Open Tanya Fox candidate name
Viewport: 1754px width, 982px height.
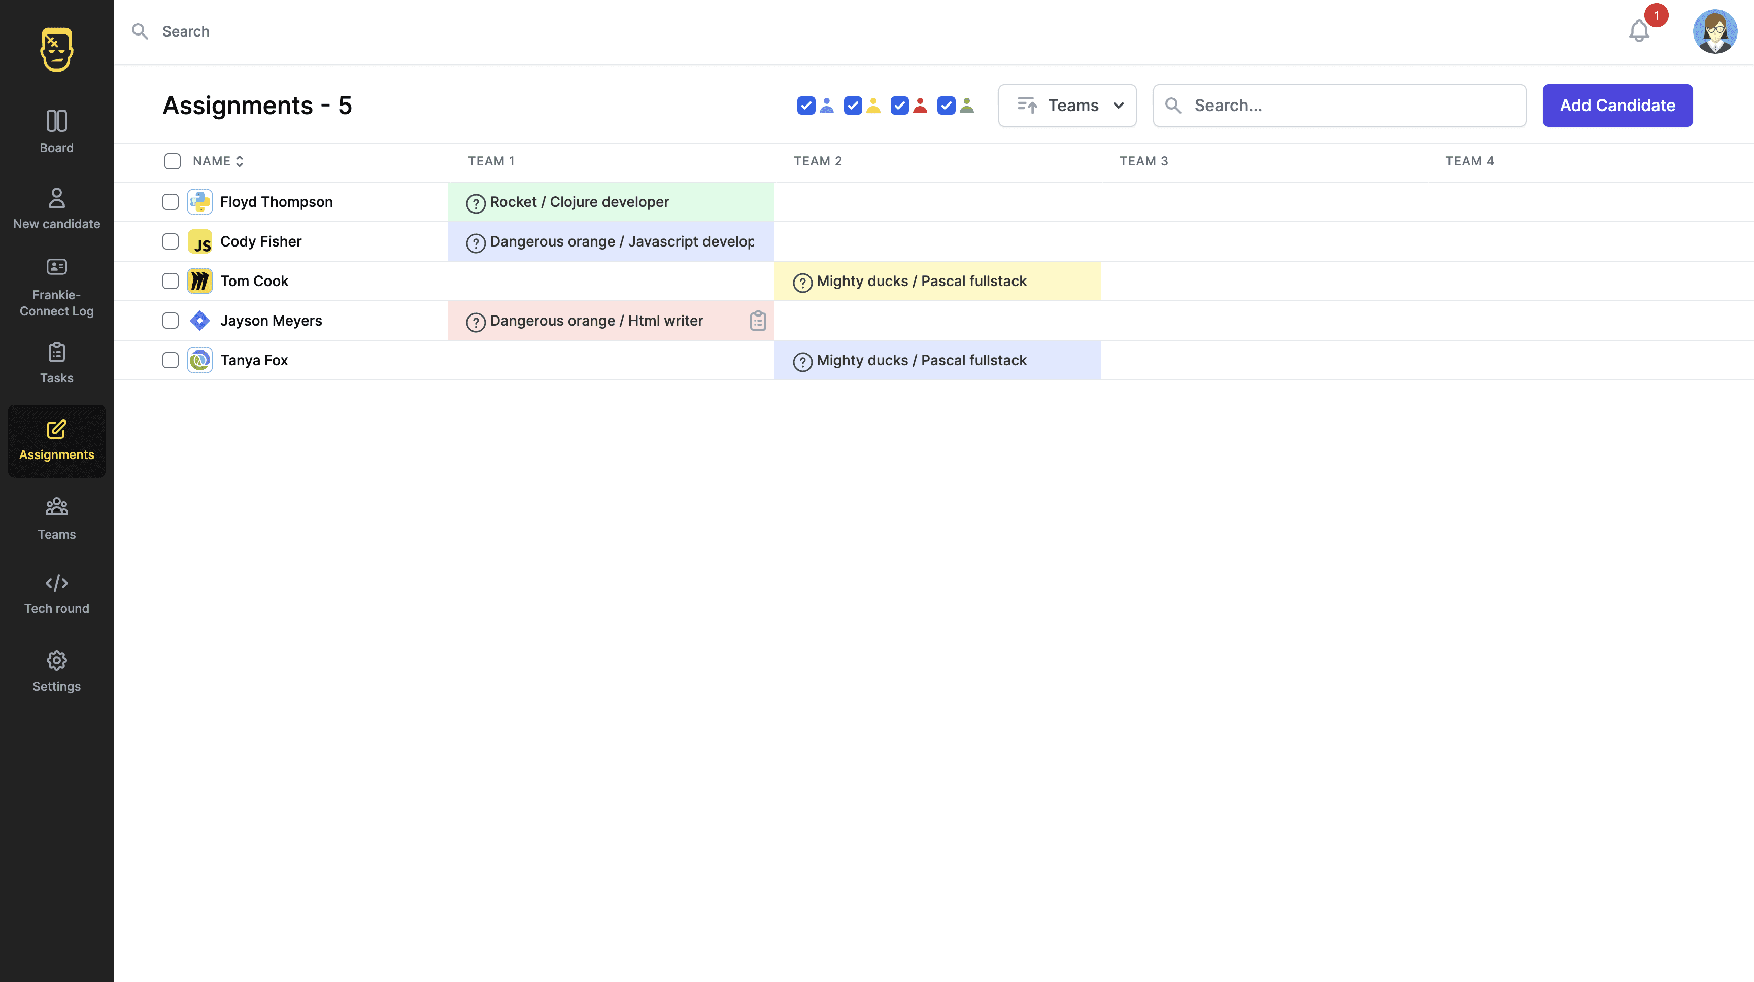254,360
